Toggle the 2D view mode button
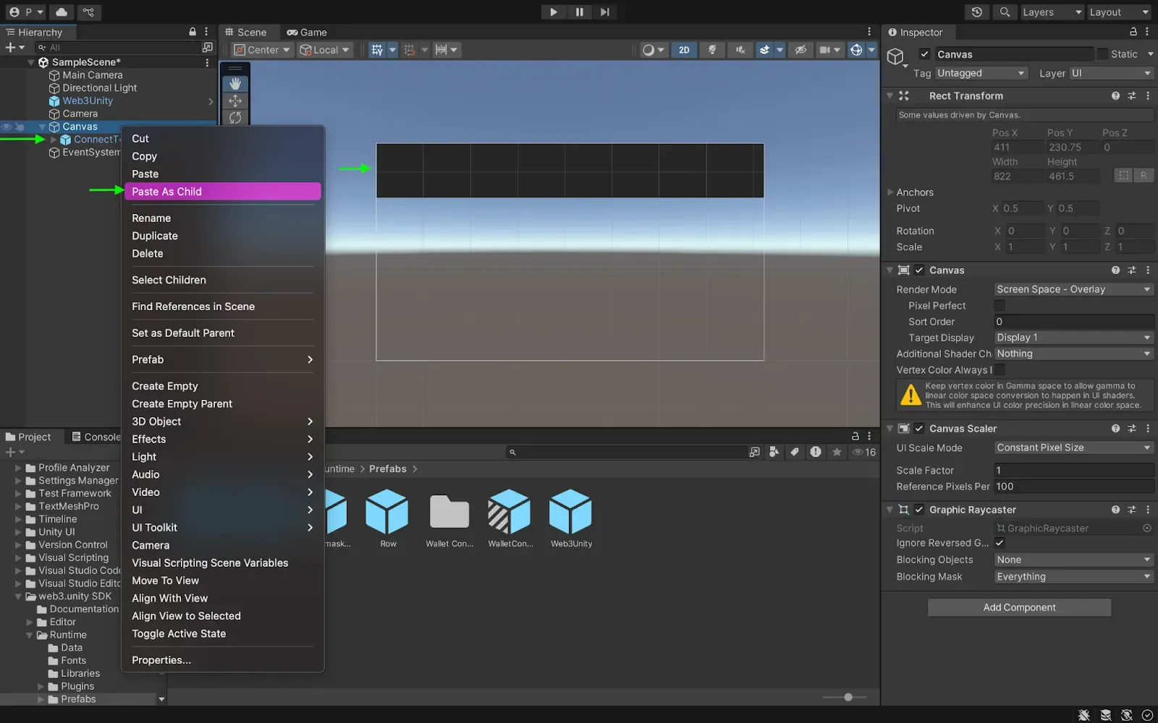This screenshot has height=723, width=1158. 684,50
